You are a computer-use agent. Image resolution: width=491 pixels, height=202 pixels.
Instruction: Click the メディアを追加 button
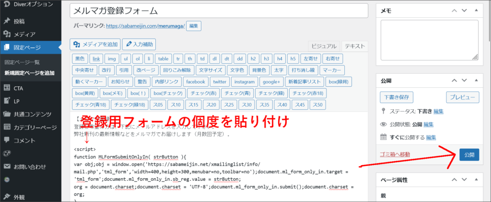click(95, 45)
